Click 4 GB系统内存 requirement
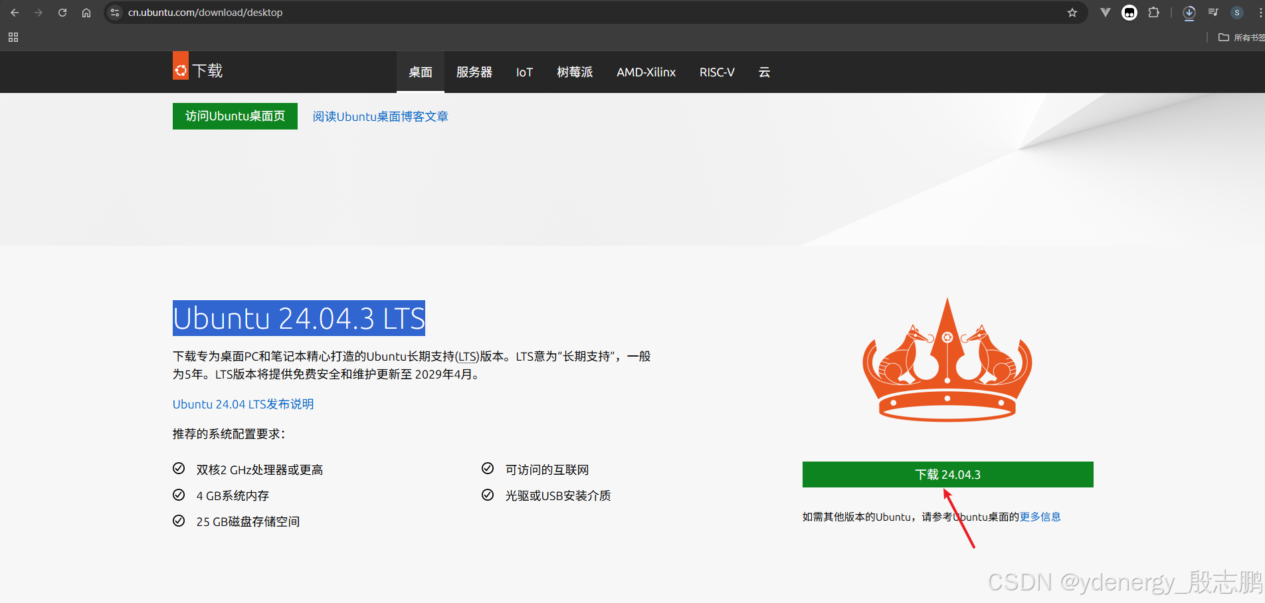1265x603 pixels. click(233, 495)
